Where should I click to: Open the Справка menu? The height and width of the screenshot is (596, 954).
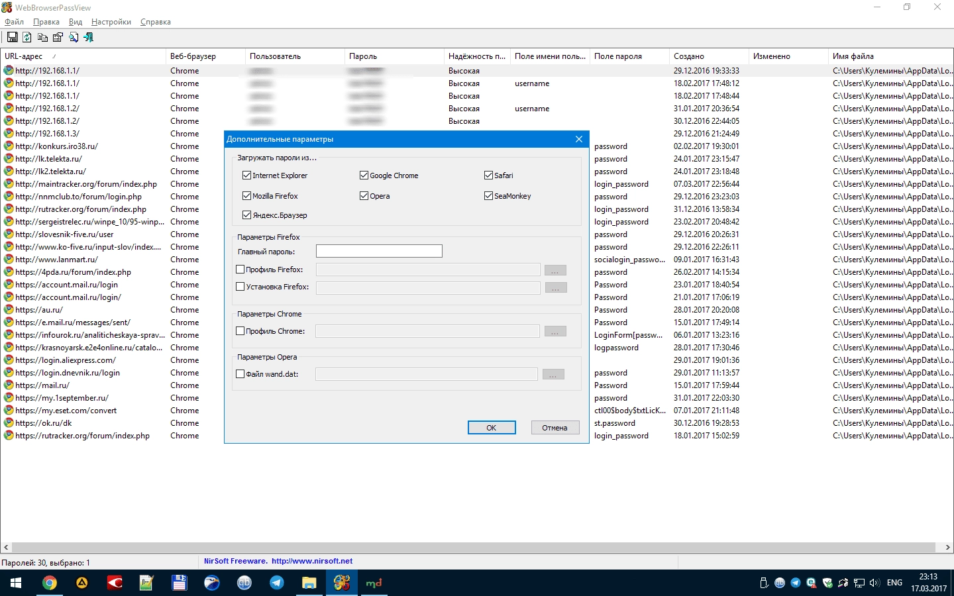[156, 22]
